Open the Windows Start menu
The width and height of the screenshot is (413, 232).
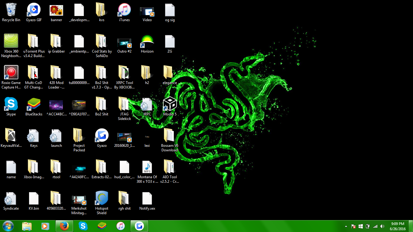point(8,226)
